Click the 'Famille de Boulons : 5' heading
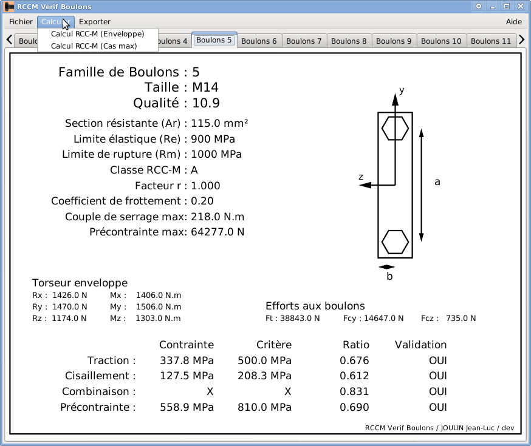531x446 pixels. 129,72
